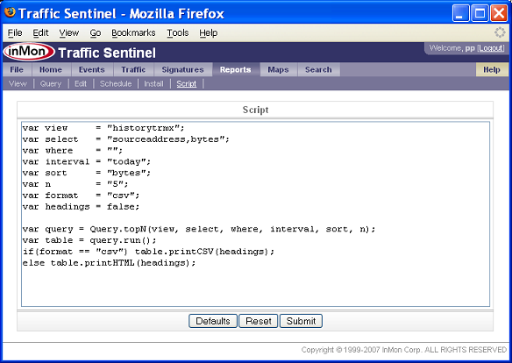512x363 pixels.
Task: Click the Firefox icon in title bar
Action: pos(11,12)
